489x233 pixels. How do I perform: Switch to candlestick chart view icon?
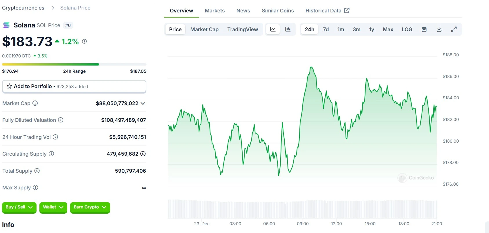click(288, 29)
